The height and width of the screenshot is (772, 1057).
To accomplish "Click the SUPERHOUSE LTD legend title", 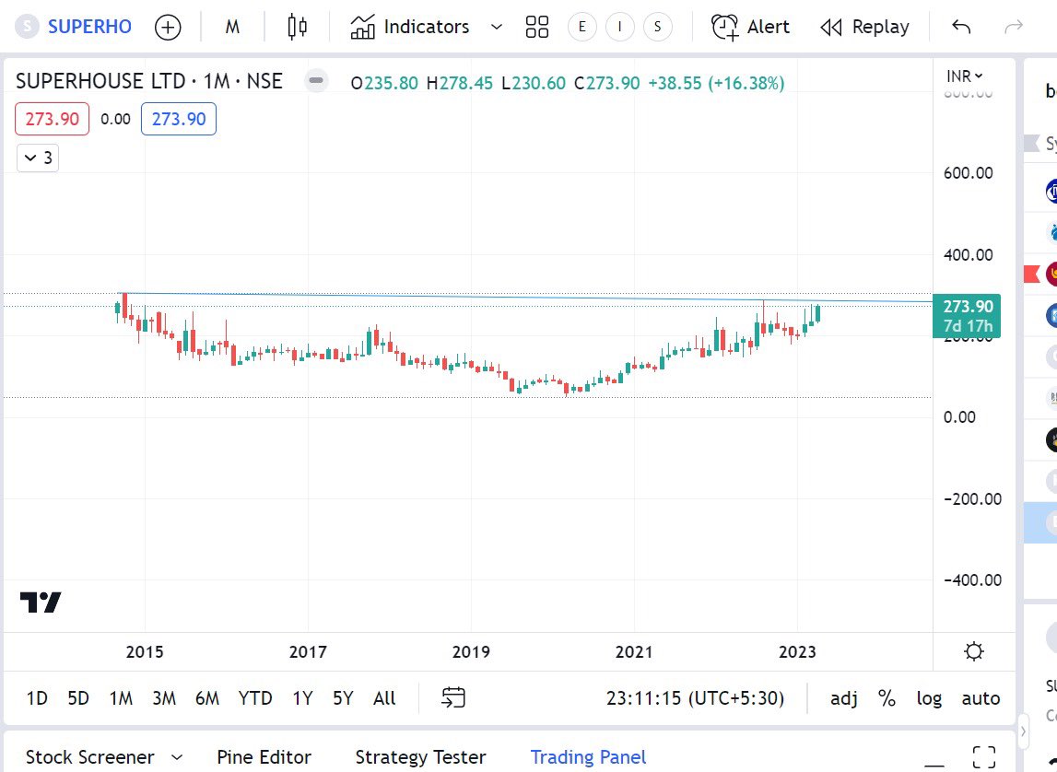I will pos(149,81).
